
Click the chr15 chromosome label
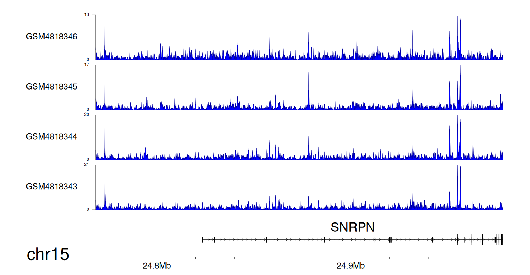coord(48,255)
